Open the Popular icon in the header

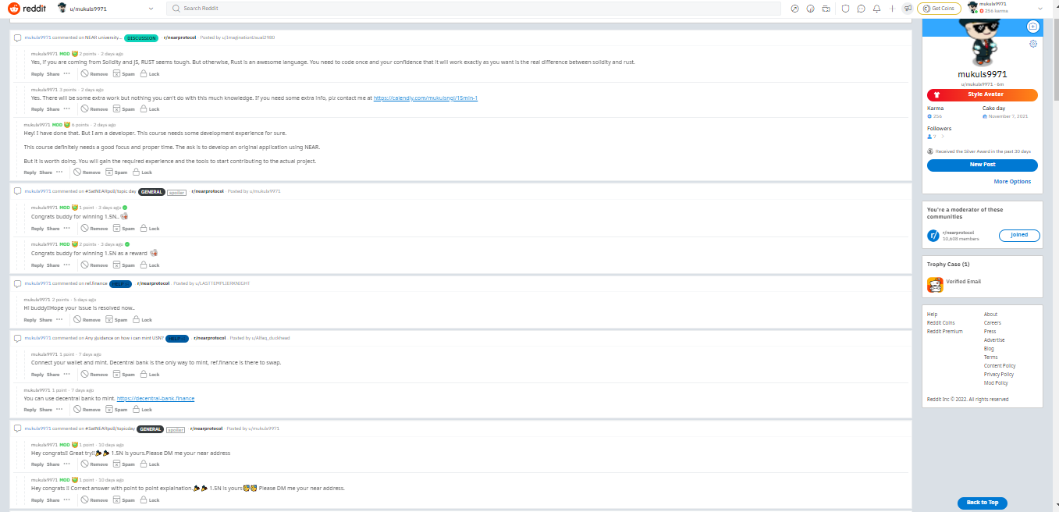794,9
